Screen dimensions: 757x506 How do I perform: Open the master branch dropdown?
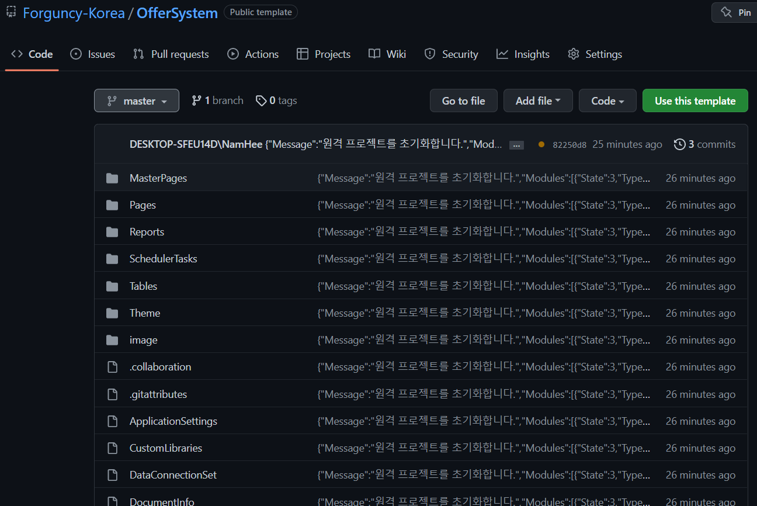click(x=137, y=100)
